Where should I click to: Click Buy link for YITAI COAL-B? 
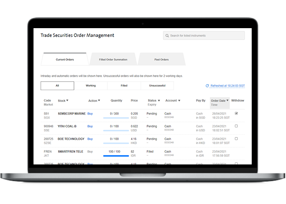90,126
